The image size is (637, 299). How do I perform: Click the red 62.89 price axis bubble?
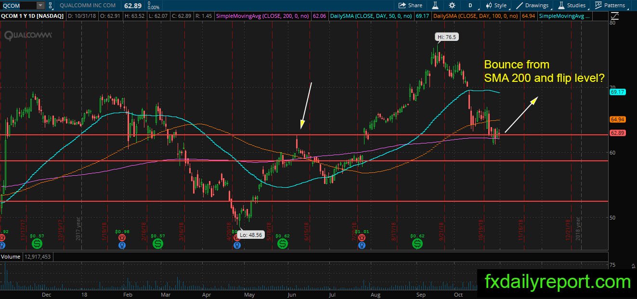point(617,132)
